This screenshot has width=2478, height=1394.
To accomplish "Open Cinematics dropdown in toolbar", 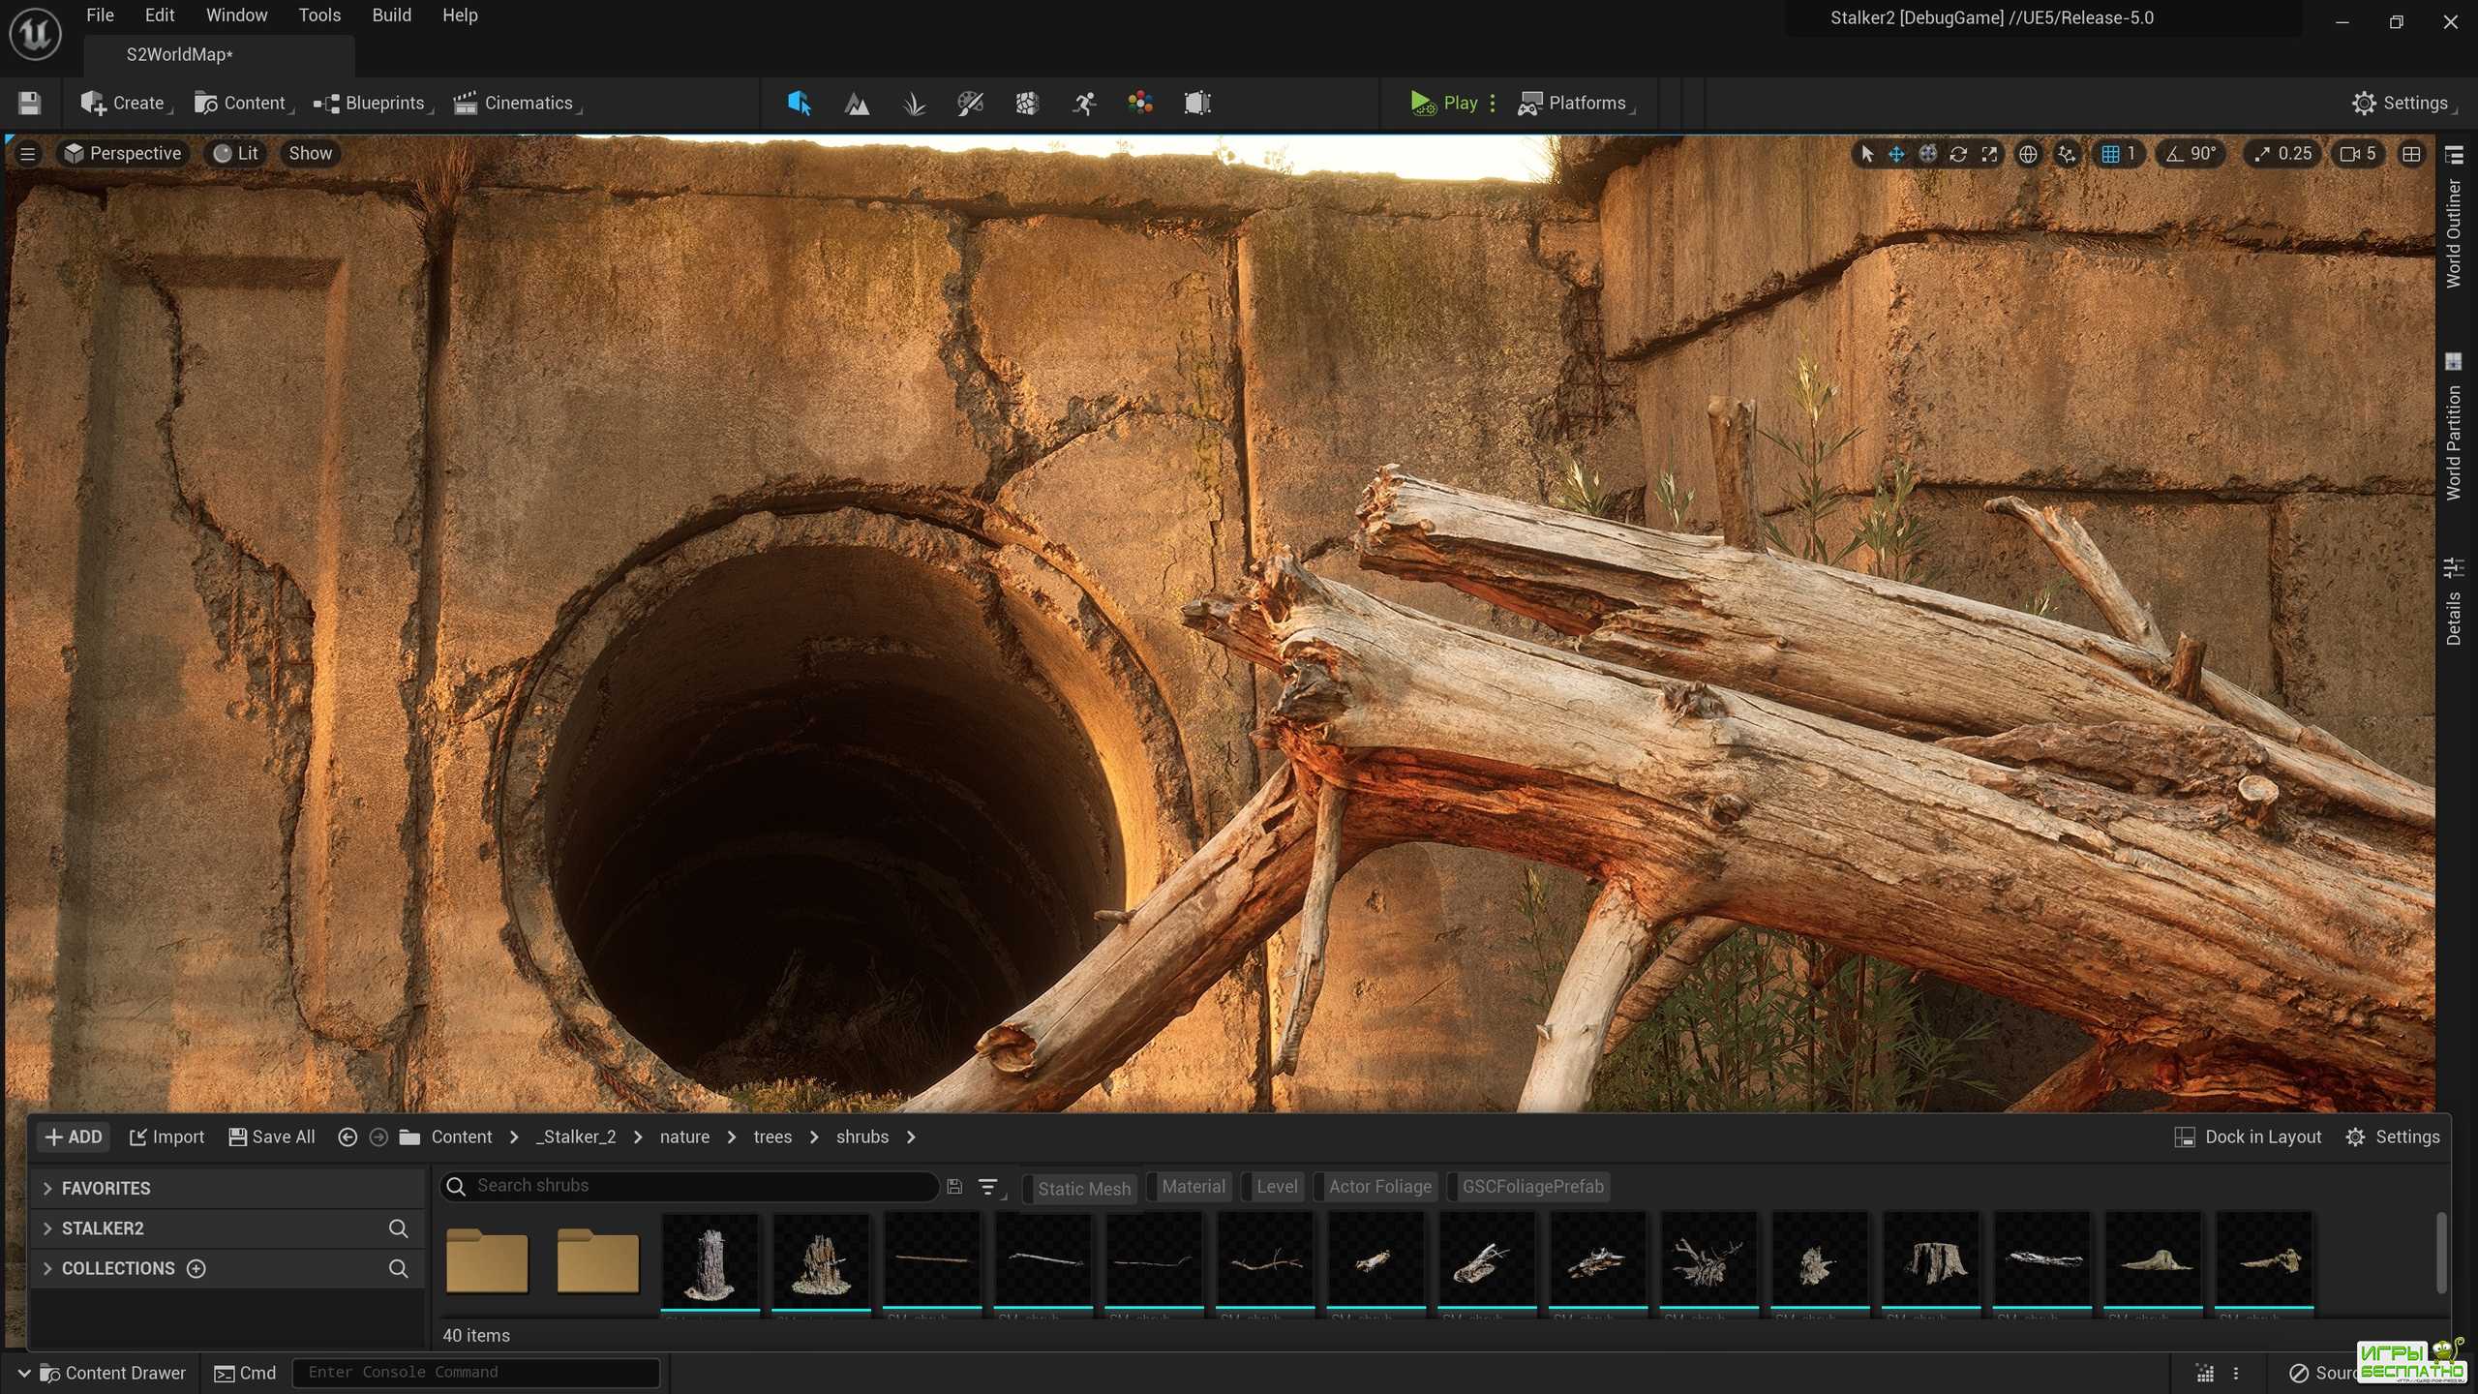I will click(517, 104).
